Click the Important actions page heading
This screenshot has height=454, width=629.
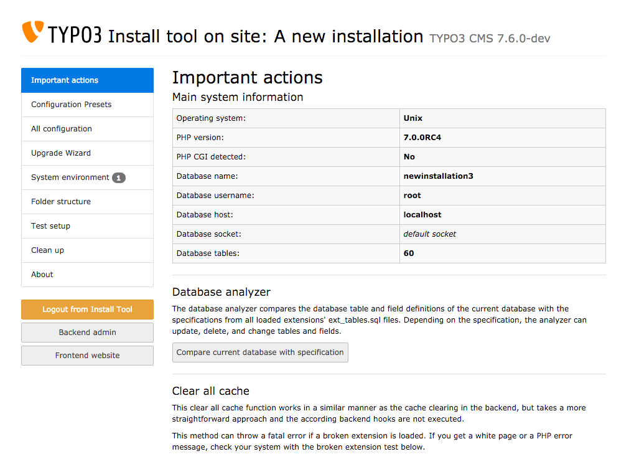pyautogui.click(x=247, y=77)
